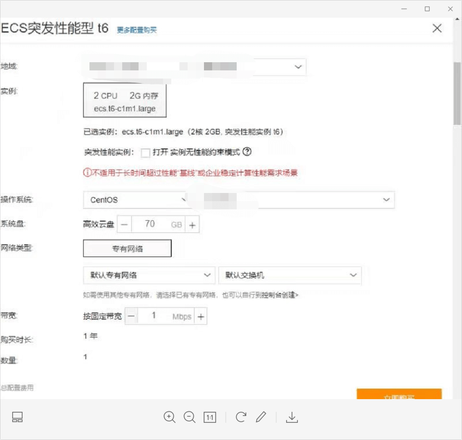Rotate the image clockwise
The height and width of the screenshot is (440, 462).
[x=241, y=417]
